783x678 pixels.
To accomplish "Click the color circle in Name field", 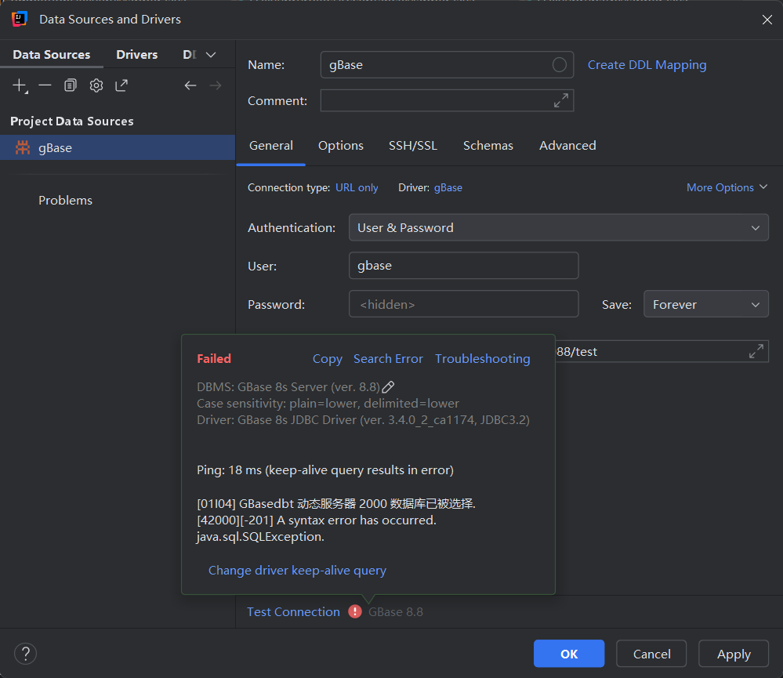I will click(x=560, y=64).
